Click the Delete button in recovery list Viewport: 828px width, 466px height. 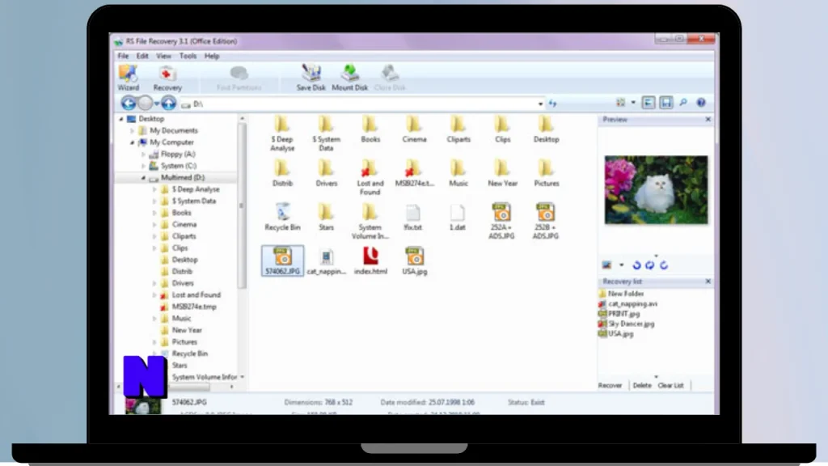point(641,385)
